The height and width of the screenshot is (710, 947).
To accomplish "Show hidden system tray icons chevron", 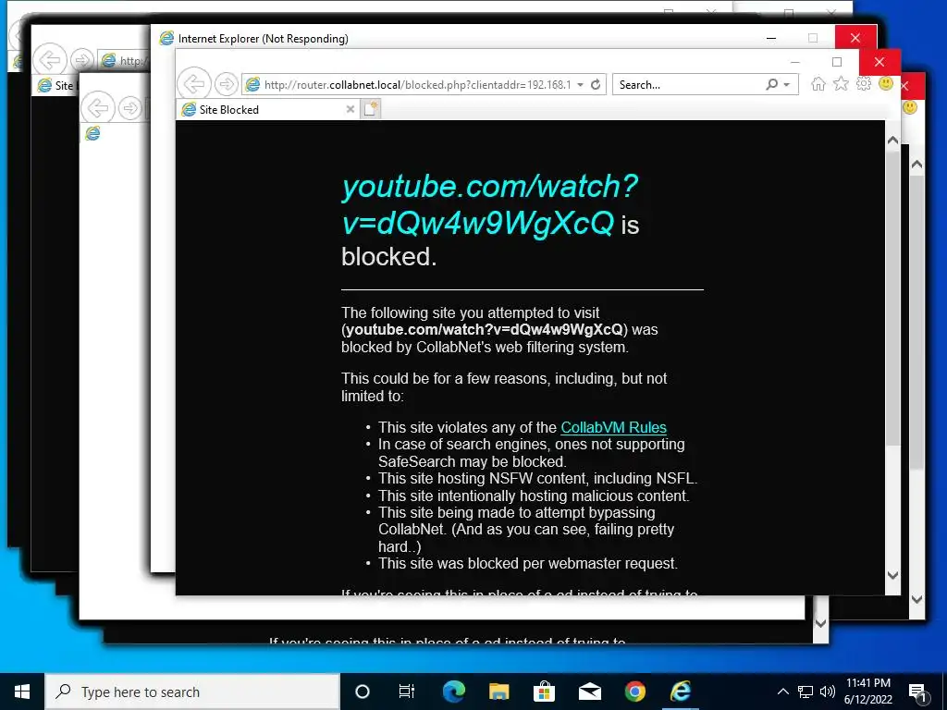I will coord(782,692).
